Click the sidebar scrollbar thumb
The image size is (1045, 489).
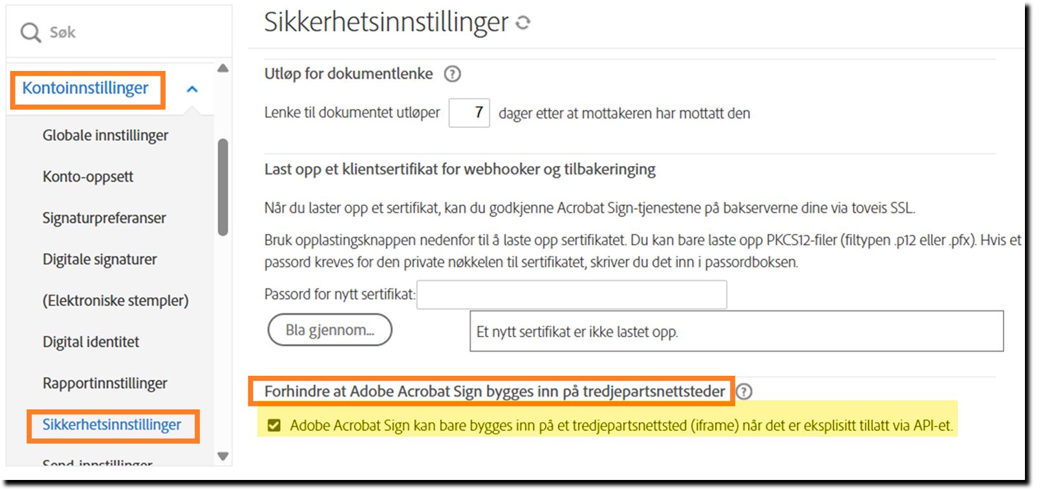click(x=223, y=187)
